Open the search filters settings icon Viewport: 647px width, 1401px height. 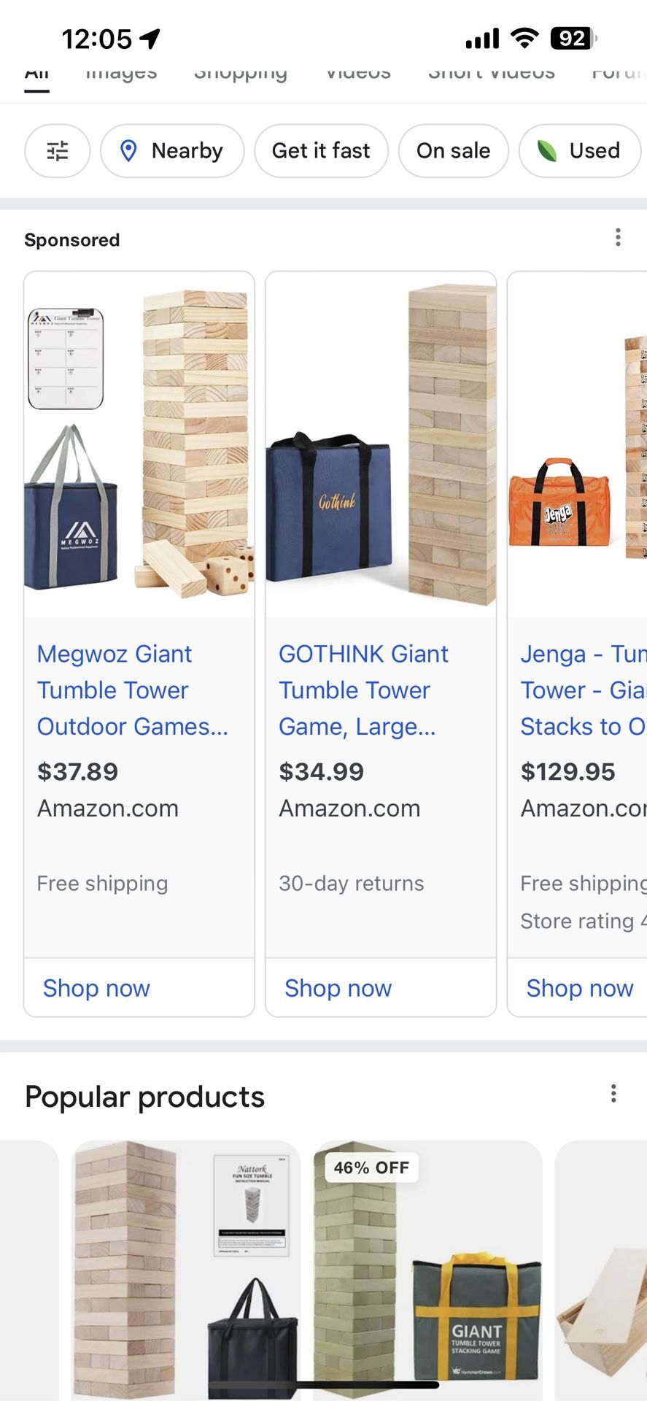(57, 151)
